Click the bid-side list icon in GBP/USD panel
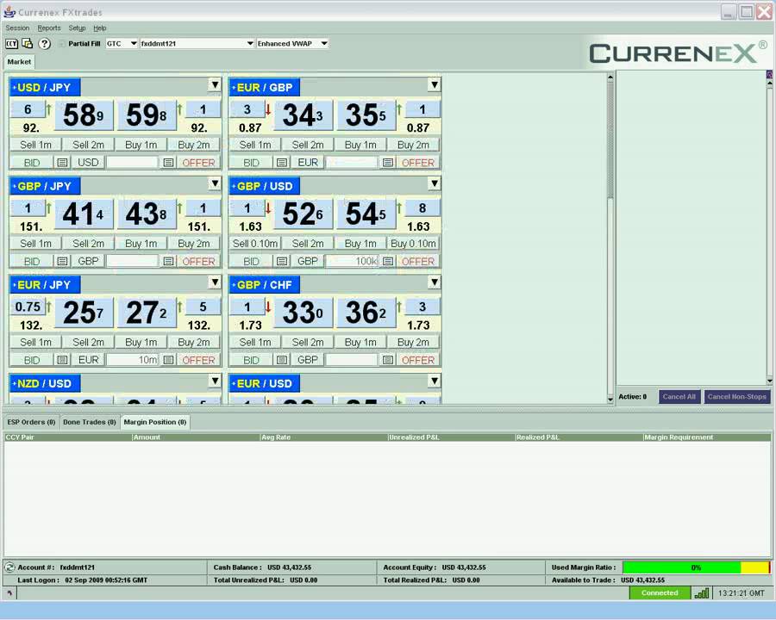This screenshot has width=776, height=620. 282,261
